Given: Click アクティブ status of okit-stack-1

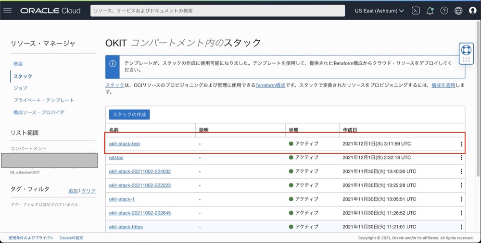Looking at the screenshot, I should click(x=304, y=199).
